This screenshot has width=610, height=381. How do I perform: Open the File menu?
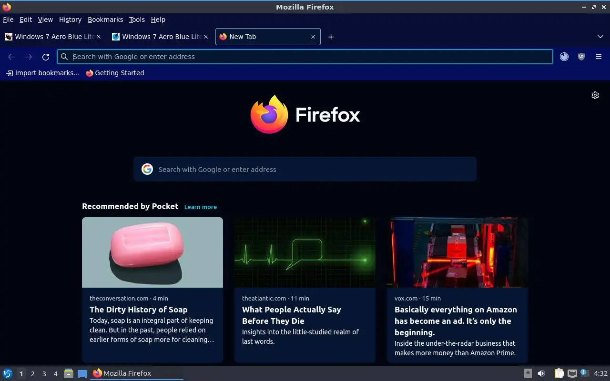point(8,20)
